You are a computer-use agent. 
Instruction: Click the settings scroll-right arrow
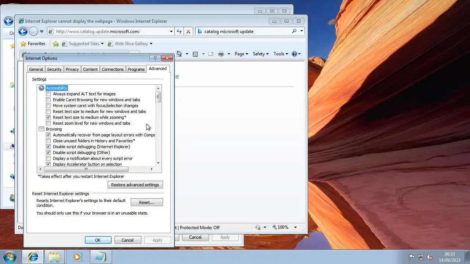[x=152, y=169]
